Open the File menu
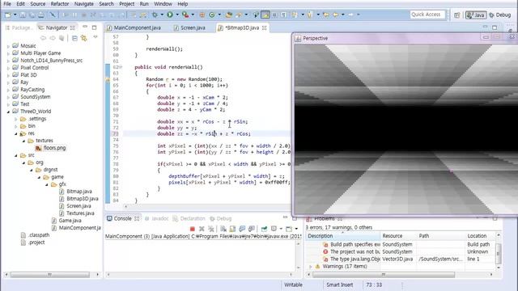This screenshot has height=291, width=518. point(7,4)
